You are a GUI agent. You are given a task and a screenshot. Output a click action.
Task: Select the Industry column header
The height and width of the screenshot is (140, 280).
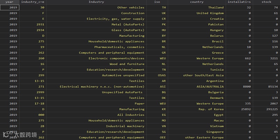click(96, 2)
